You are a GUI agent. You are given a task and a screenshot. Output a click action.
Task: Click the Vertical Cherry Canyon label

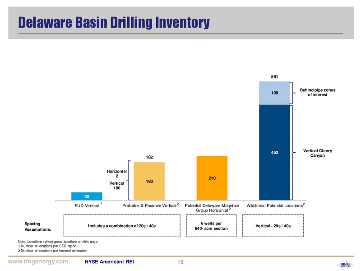point(318,153)
